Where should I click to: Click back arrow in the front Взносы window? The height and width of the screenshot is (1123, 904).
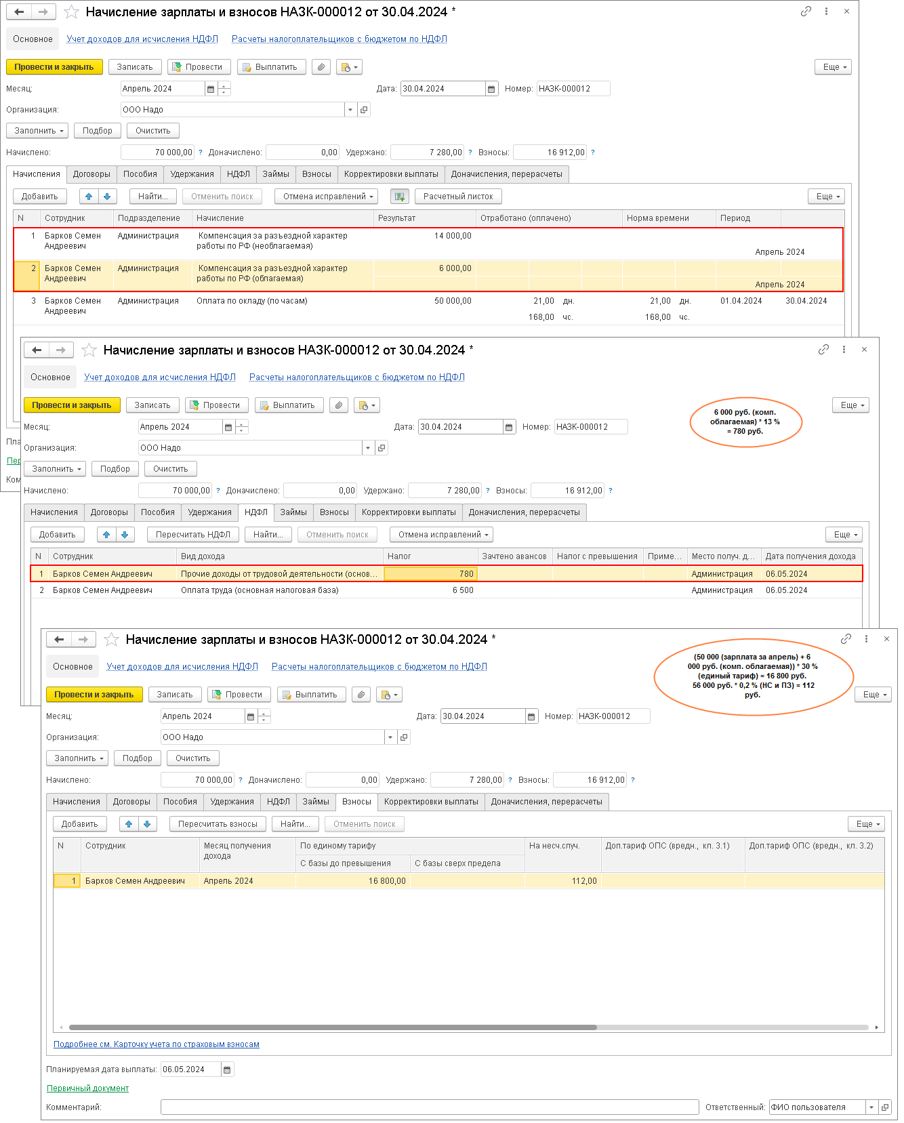(59, 639)
